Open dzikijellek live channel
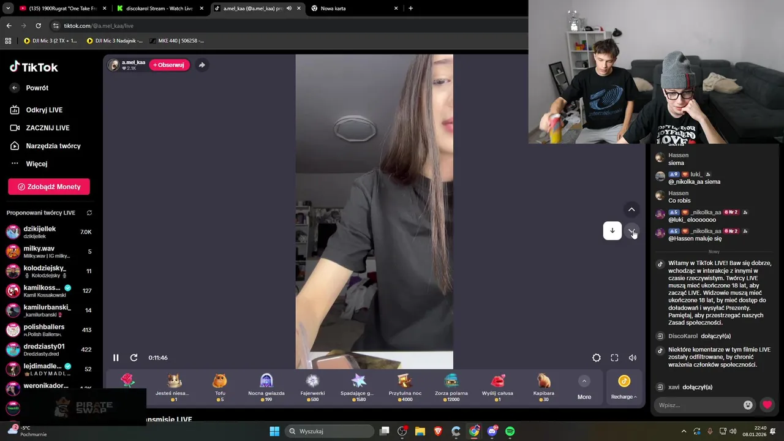This screenshot has height=441, width=784. tap(49, 232)
